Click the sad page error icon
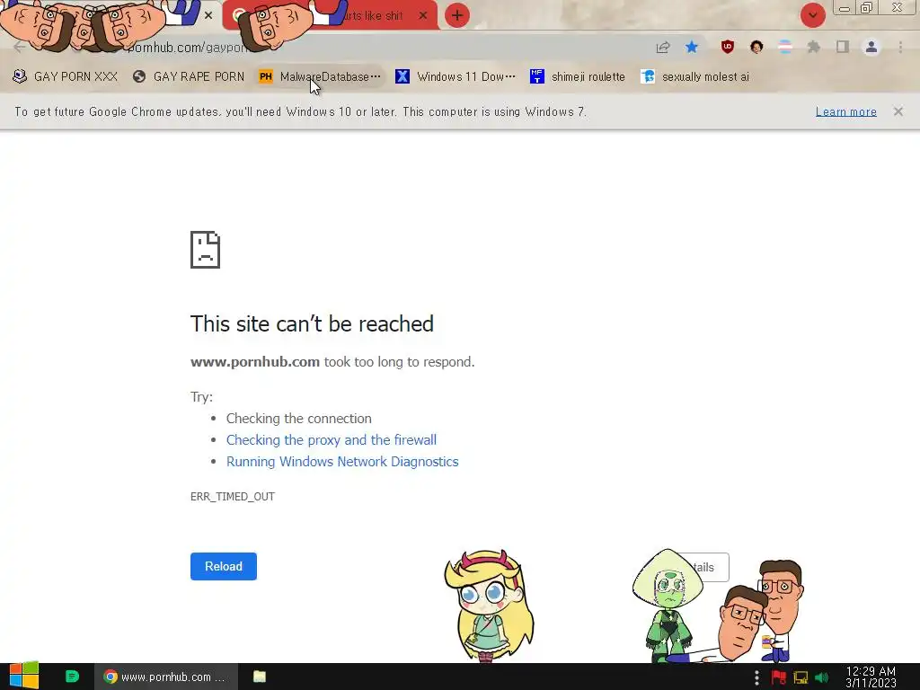Viewport: 920px width, 690px height. [x=206, y=250]
